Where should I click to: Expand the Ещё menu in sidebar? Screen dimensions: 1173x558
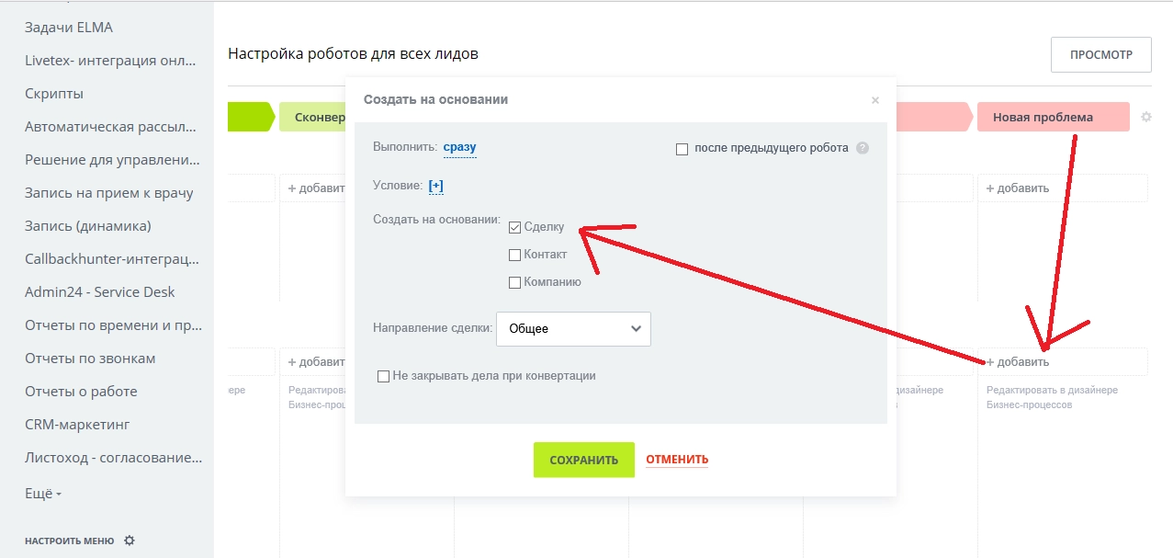43,494
